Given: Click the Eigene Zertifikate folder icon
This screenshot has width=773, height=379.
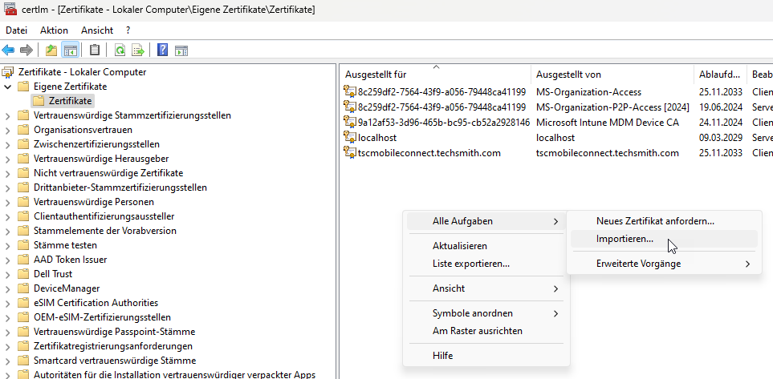Looking at the screenshot, I should tap(23, 87).
